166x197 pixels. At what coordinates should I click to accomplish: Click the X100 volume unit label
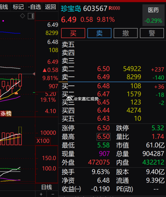coord(43,141)
